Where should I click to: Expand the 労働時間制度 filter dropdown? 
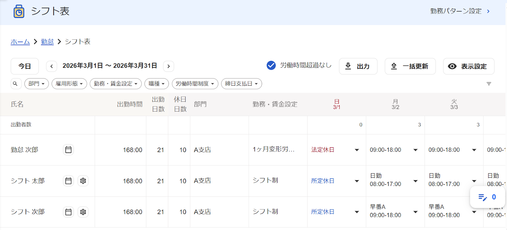click(195, 84)
